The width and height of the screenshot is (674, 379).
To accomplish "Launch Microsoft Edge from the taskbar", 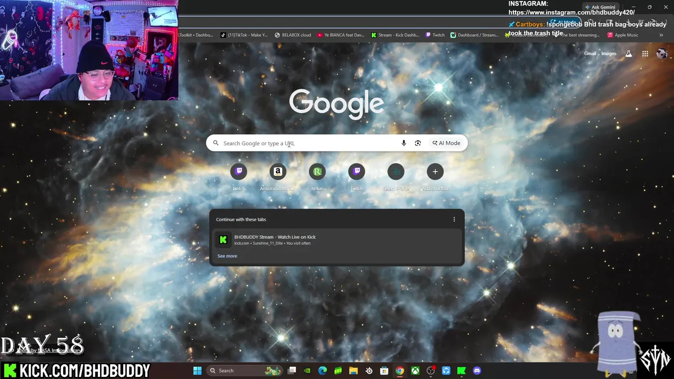I will coord(323,371).
